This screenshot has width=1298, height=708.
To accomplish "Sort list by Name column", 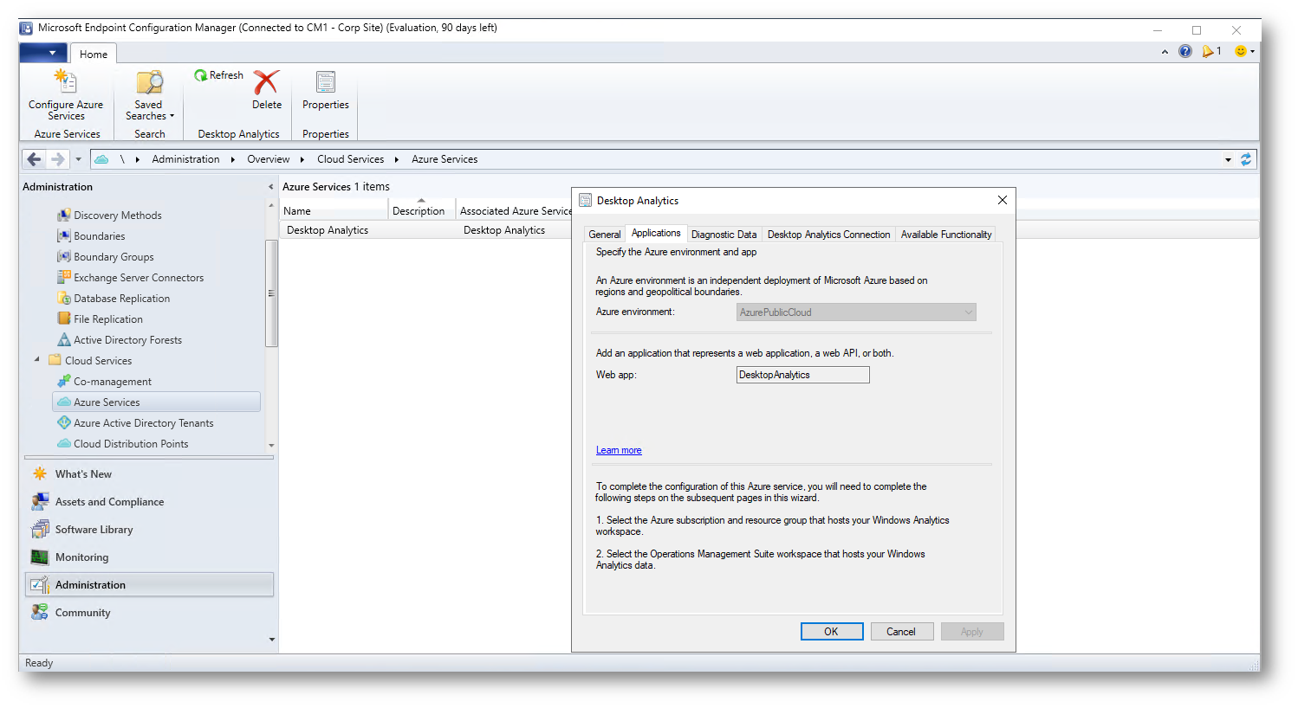I will 334,211.
